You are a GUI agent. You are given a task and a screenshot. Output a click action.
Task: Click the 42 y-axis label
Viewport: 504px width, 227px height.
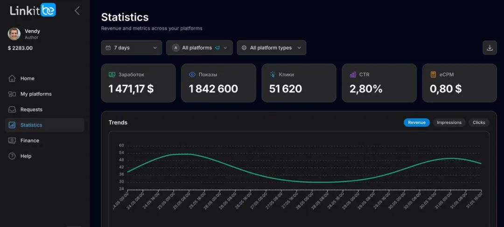[121, 167]
